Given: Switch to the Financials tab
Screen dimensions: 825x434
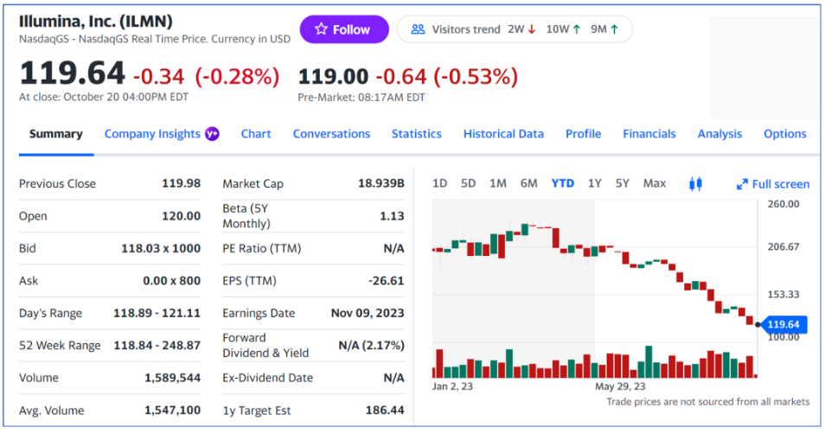Looking at the screenshot, I should tap(649, 134).
